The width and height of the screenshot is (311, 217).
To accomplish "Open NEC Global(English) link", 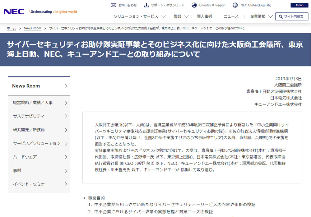I will (x=256, y=5).
